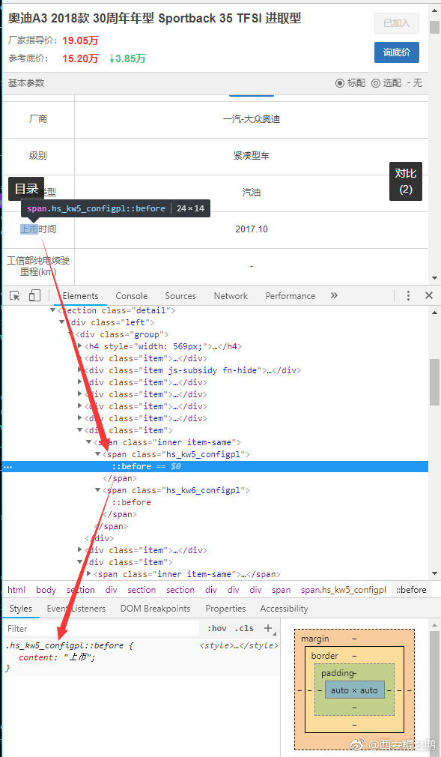Click the 询底价 button

397,52
